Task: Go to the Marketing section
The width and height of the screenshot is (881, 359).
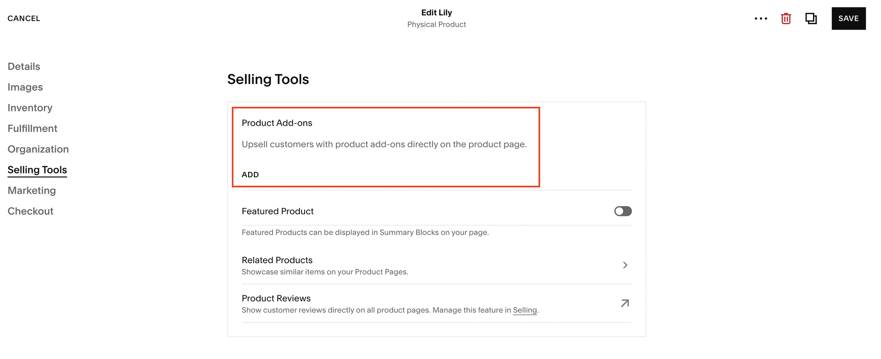Action: [x=32, y=190]
